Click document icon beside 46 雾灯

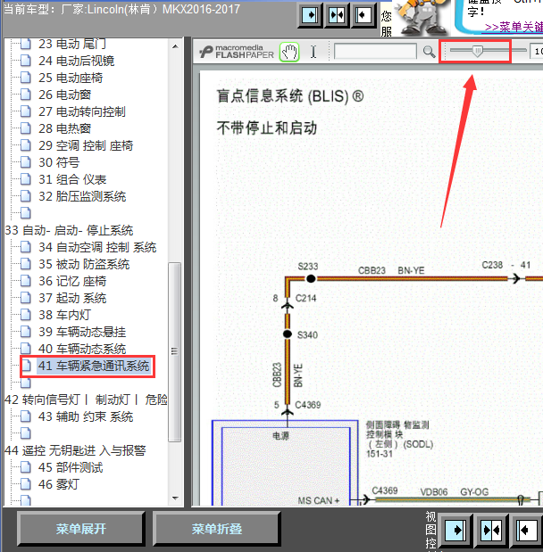[x=25, y=483]
